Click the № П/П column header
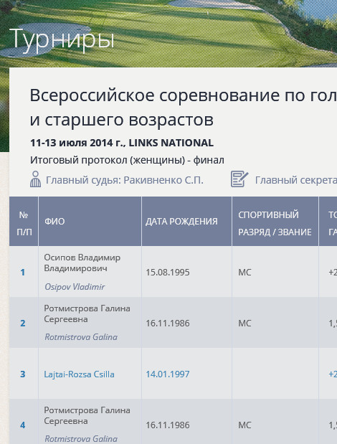The width and height of the screenshot is (337, 444). coord(24,223)
